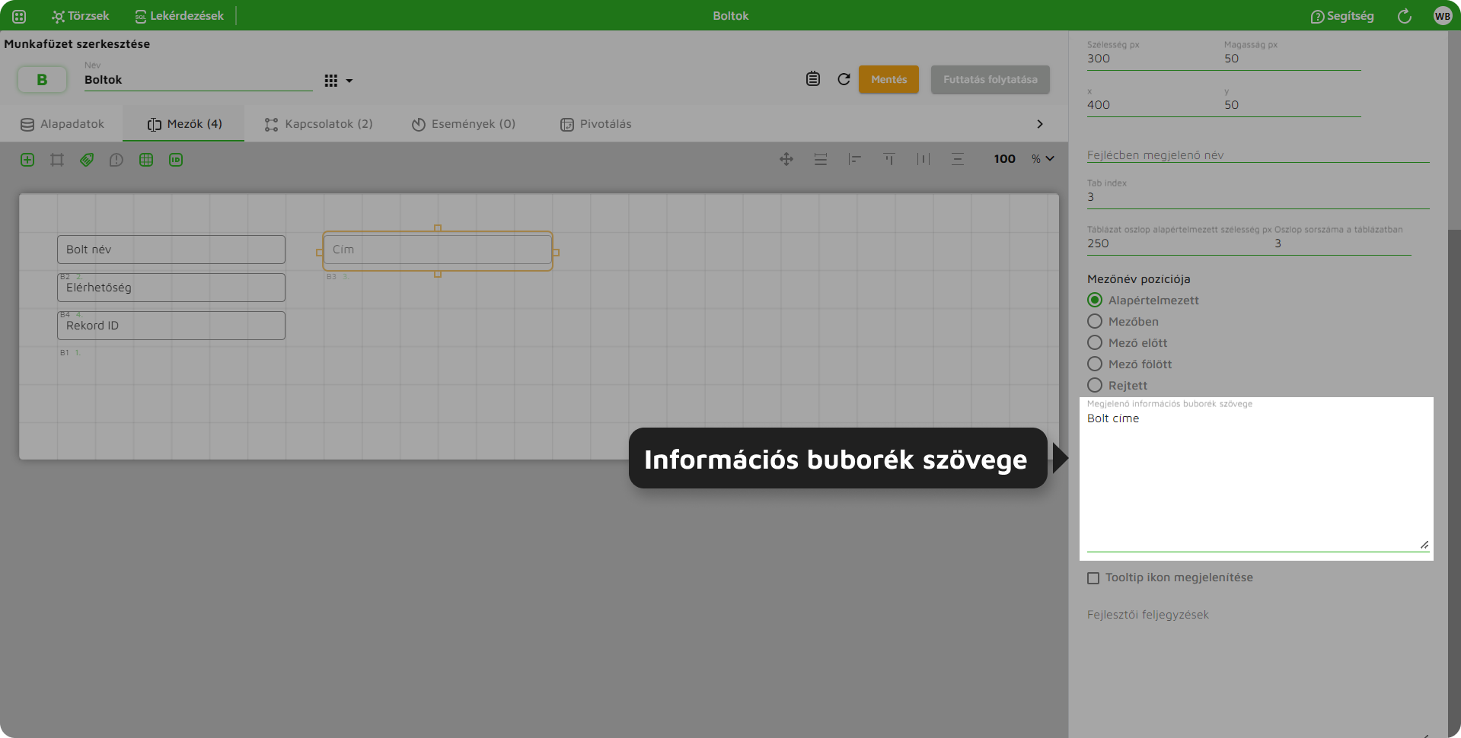Viewport: 1461px width, 738px height.
Task: Click the green tag label icon
Action: 87,160
